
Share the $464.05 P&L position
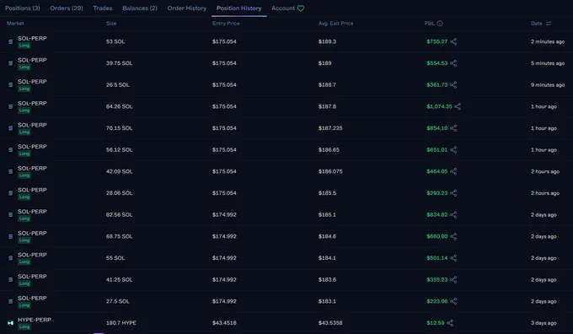click(x=453, y=171)
